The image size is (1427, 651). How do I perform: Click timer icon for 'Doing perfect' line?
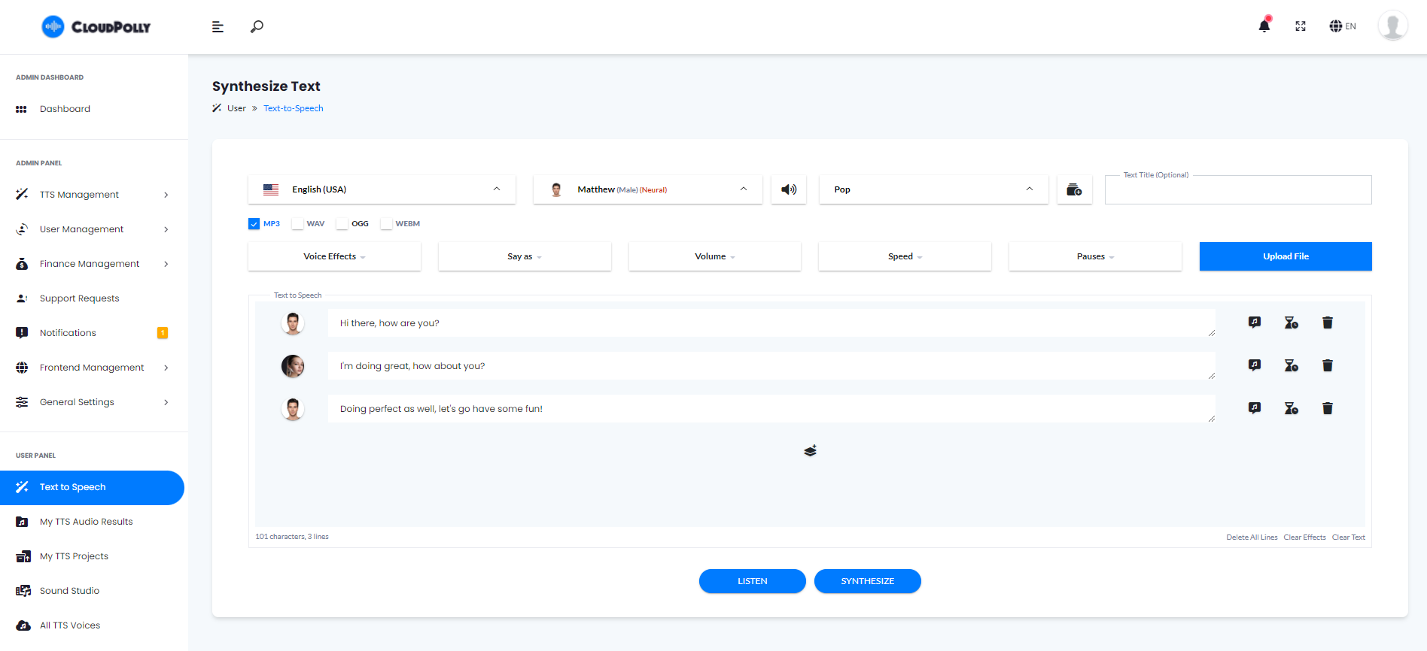tap(1291, 408)
